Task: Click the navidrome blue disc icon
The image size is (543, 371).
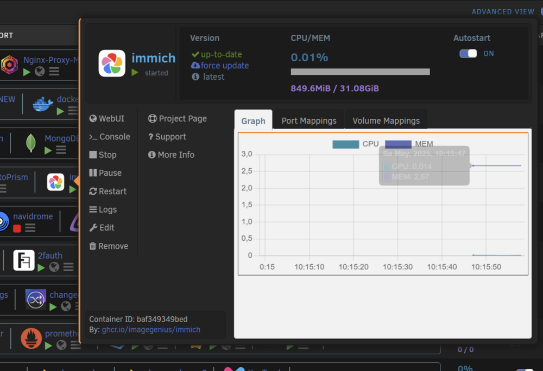Action: (4, 221)
